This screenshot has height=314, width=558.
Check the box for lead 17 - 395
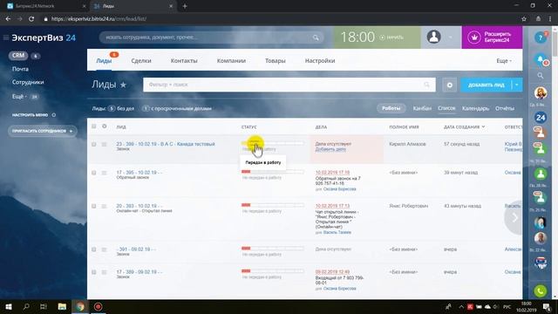tap(93, 173)
